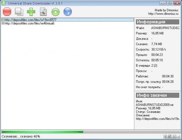This screenshot has height=140, width=182.
Task: Click status marker of w19wv6577 entry
Action: (3, 20)
